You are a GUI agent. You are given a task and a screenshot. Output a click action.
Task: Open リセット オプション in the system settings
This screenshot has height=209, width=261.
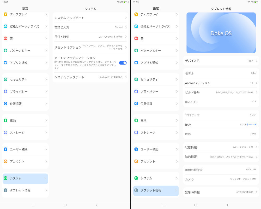[x=90, y=47]
